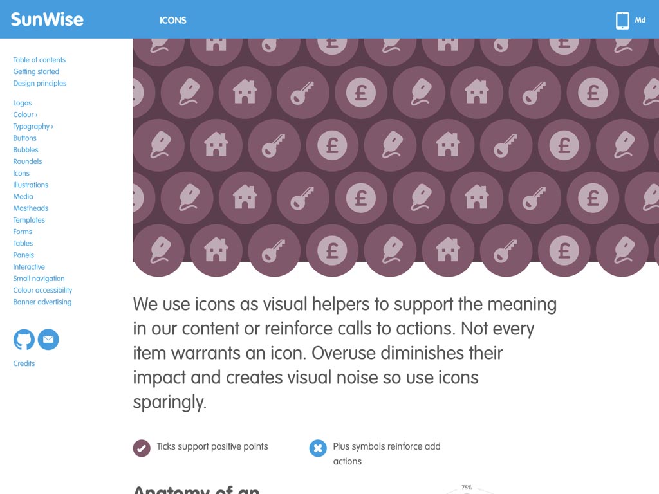
Task: Open Banner advertising page
Action: (x=42, y=302)
